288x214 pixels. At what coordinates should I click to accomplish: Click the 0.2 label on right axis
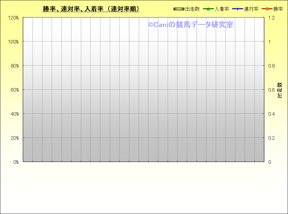tap(271, 138)
